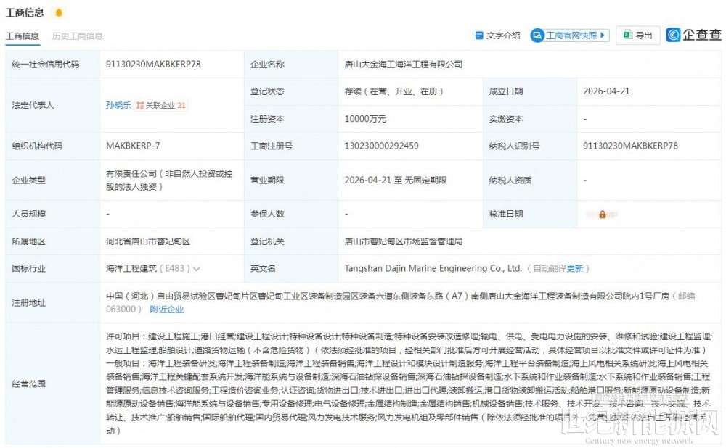Screen dimensions: 726x448
Task: Export data with the 导出 button
Action: [x=638, y=36]
